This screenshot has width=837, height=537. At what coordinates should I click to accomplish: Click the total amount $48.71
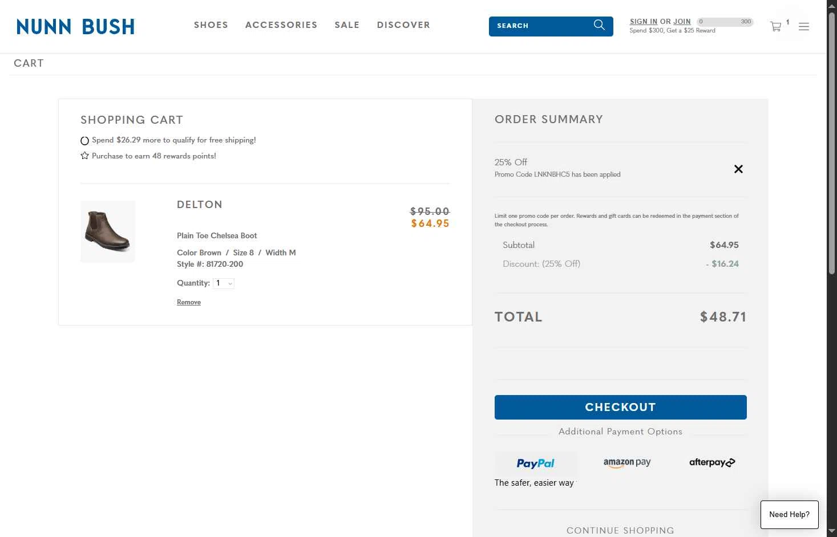point(723,317)
